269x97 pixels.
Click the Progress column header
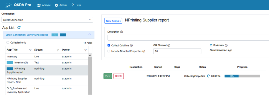pyautogui.click(x=242, y=67)
